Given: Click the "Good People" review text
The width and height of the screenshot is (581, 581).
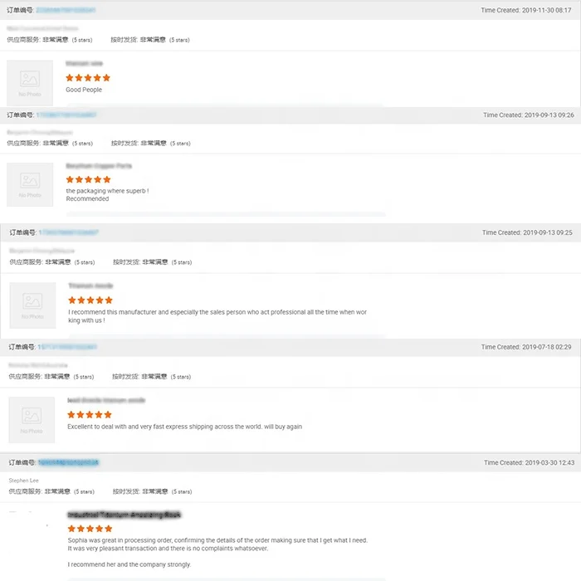Looking at the screenshot, I should (84, 90).
